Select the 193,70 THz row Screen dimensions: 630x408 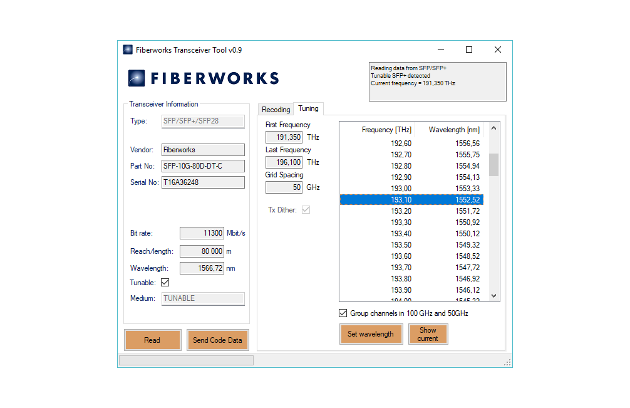(x=411, y=268)
